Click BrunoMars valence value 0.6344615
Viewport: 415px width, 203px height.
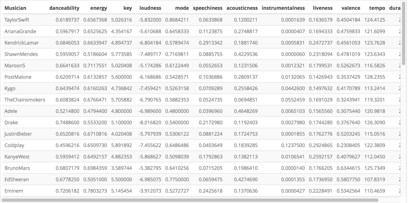point(349,168)
